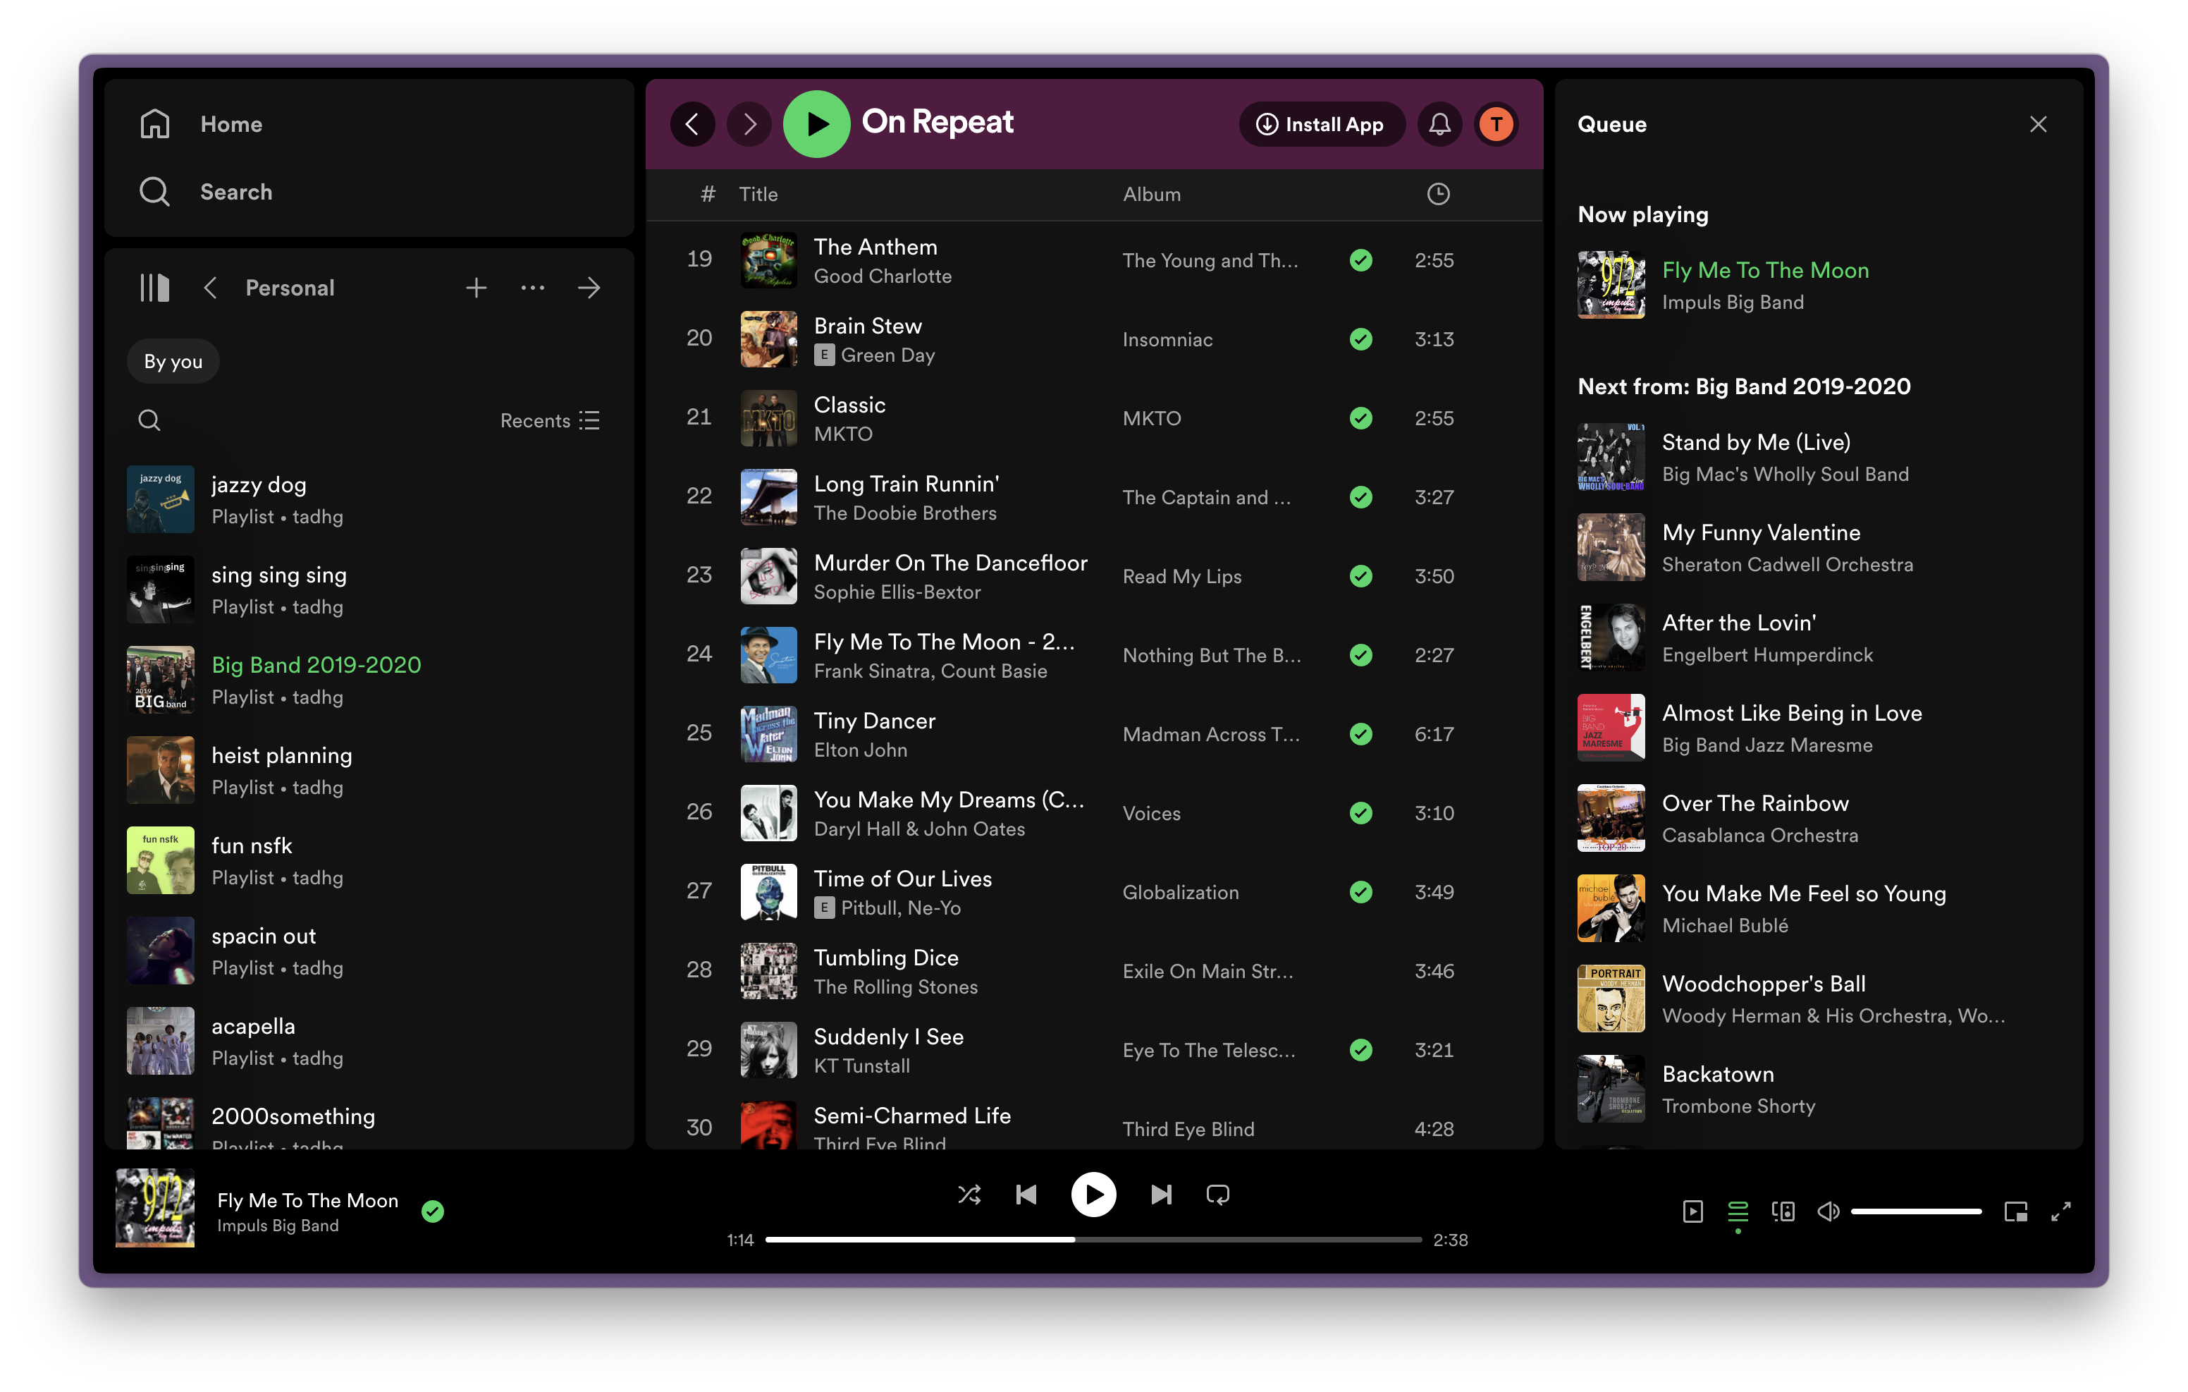Toggle the saved checkmark for Classic
Viewport: 2188px width, 1392px height.
click(1360, 418)
